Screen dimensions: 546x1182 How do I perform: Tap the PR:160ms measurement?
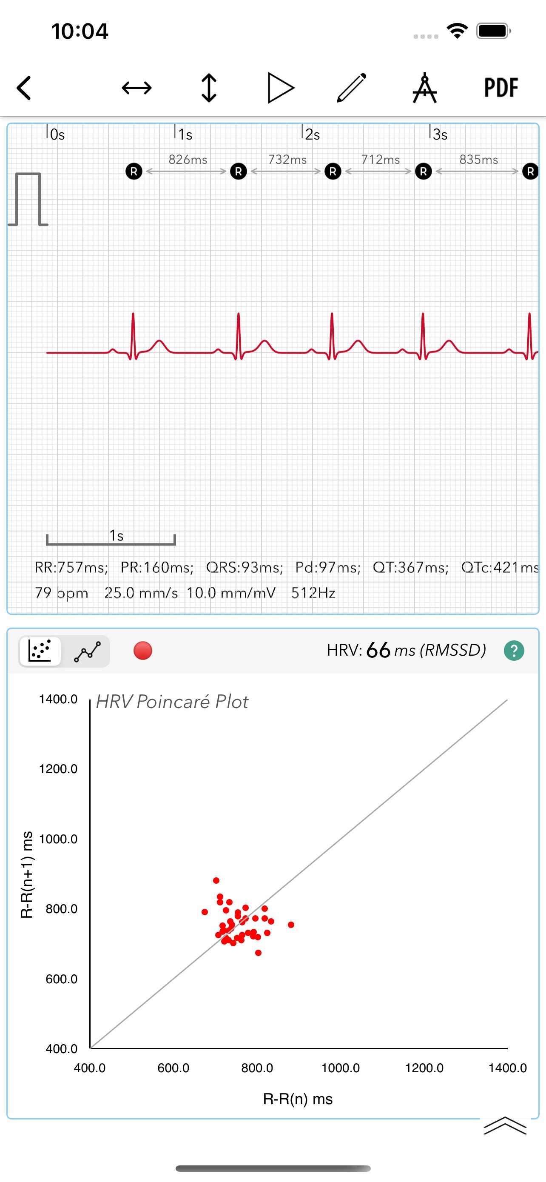pyautogui.click(x=157, y=568)
